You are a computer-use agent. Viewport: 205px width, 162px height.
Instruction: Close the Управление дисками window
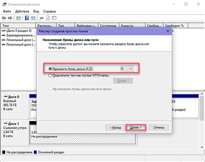pos(199,4)
